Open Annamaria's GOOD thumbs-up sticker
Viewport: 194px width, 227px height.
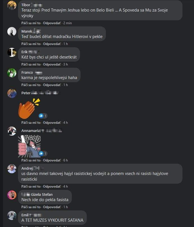29,146
